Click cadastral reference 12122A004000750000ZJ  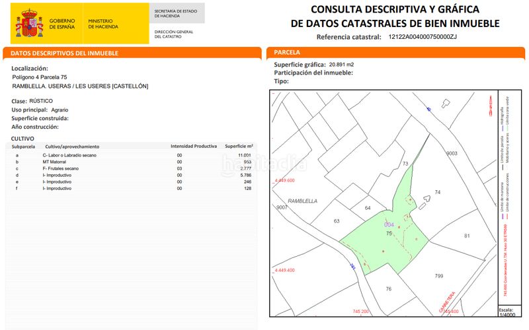click(423, 37)
